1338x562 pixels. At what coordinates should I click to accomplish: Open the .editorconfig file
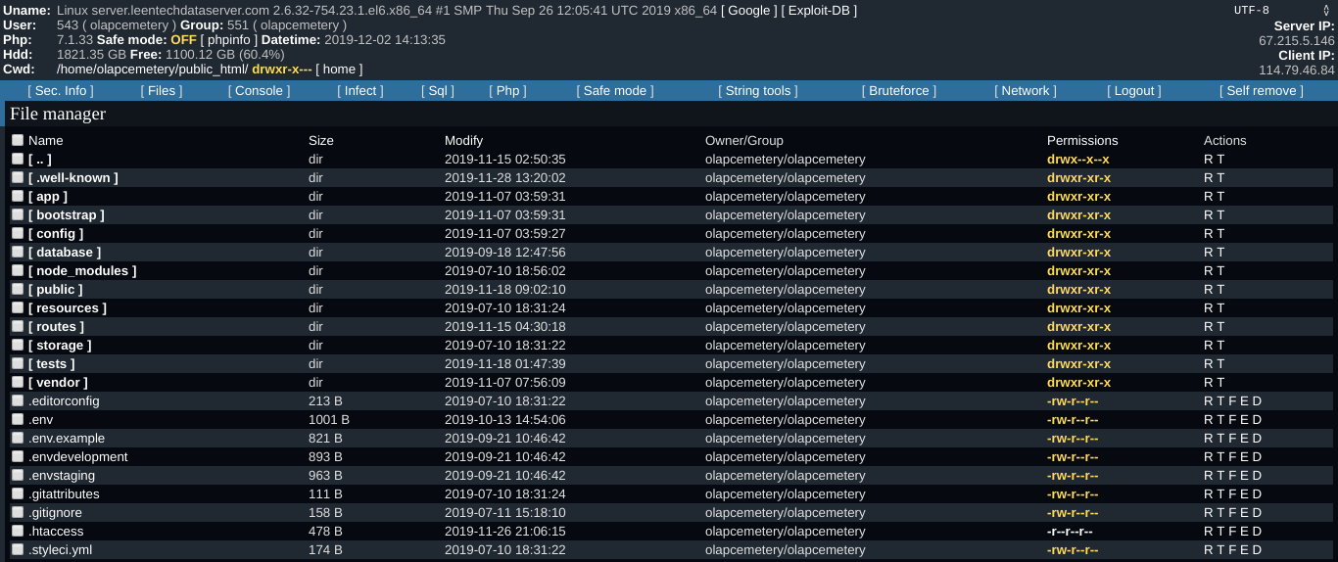64,400
